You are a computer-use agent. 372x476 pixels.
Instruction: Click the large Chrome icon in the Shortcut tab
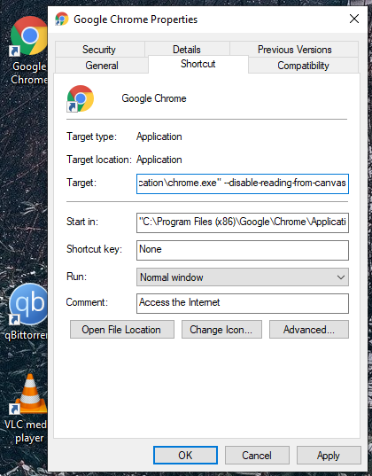point(80,98)
